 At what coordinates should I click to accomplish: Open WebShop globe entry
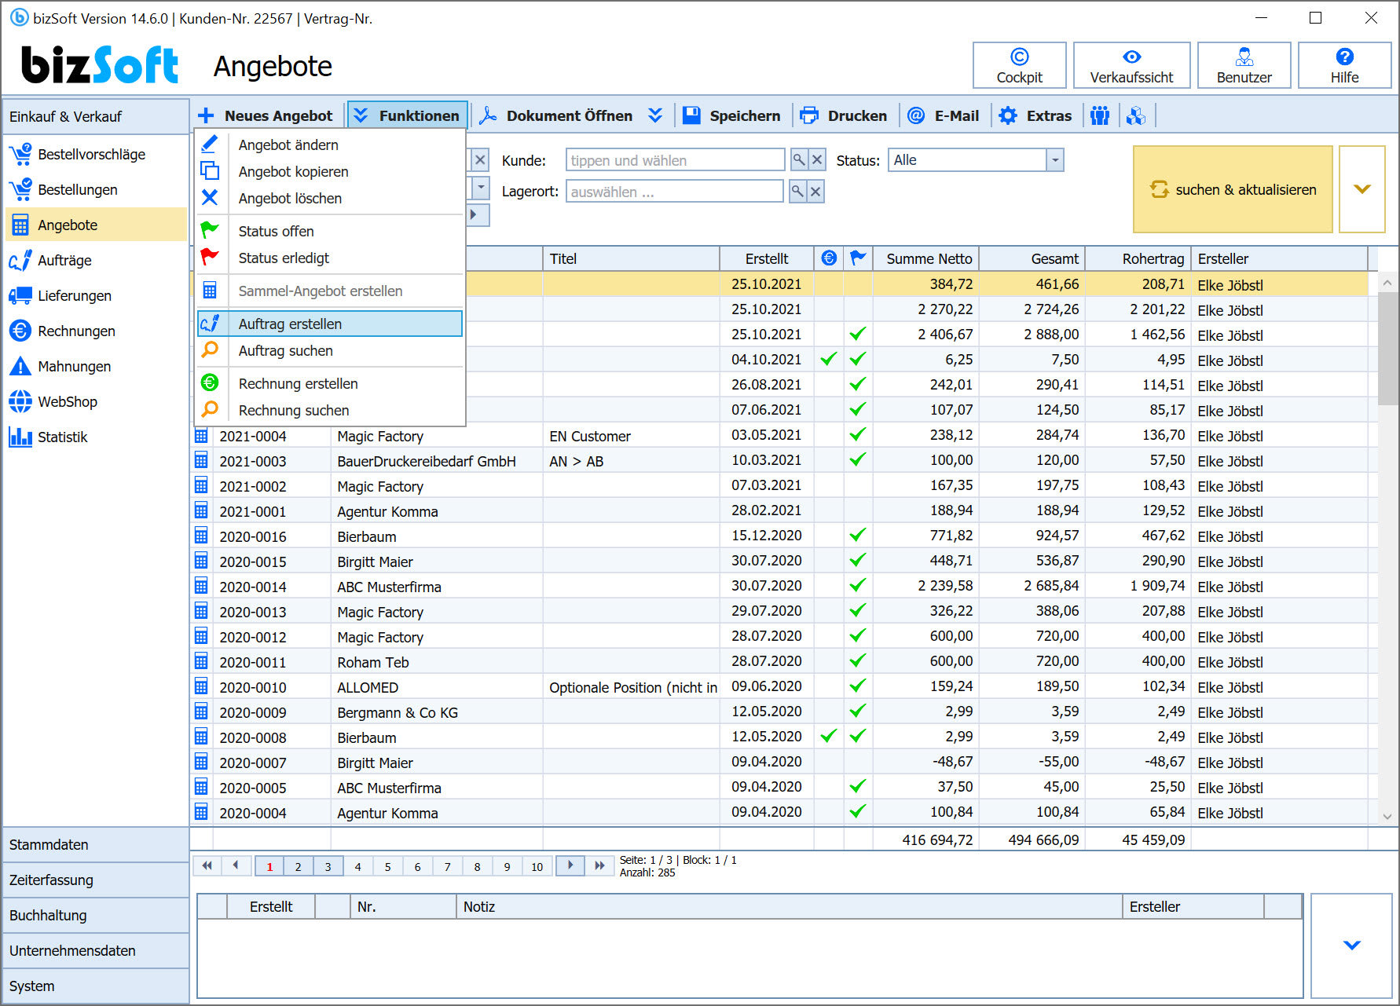95,401
